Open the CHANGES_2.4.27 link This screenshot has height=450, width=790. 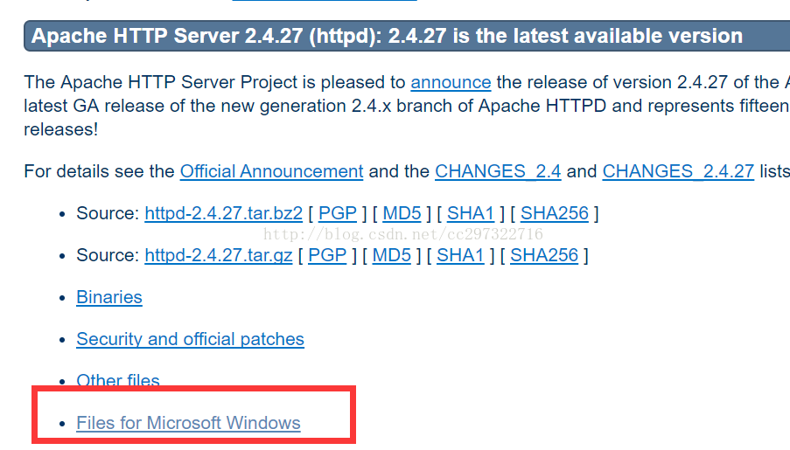678,171
